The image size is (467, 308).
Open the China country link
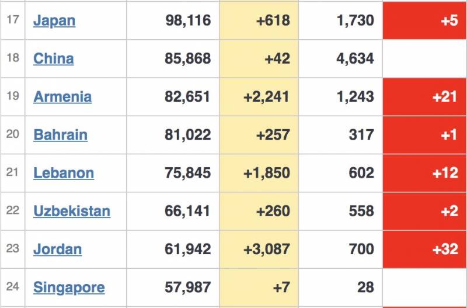53,58
